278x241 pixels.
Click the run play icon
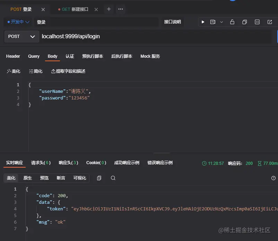coord(203,22)
